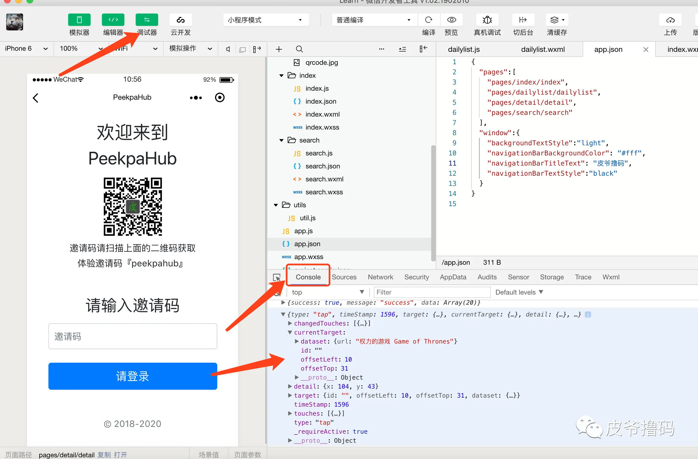Viewport: 698px width, 459px height.
Task: Switch to the Storage tab
Action: pyautogui.click(x=552, y=277)
